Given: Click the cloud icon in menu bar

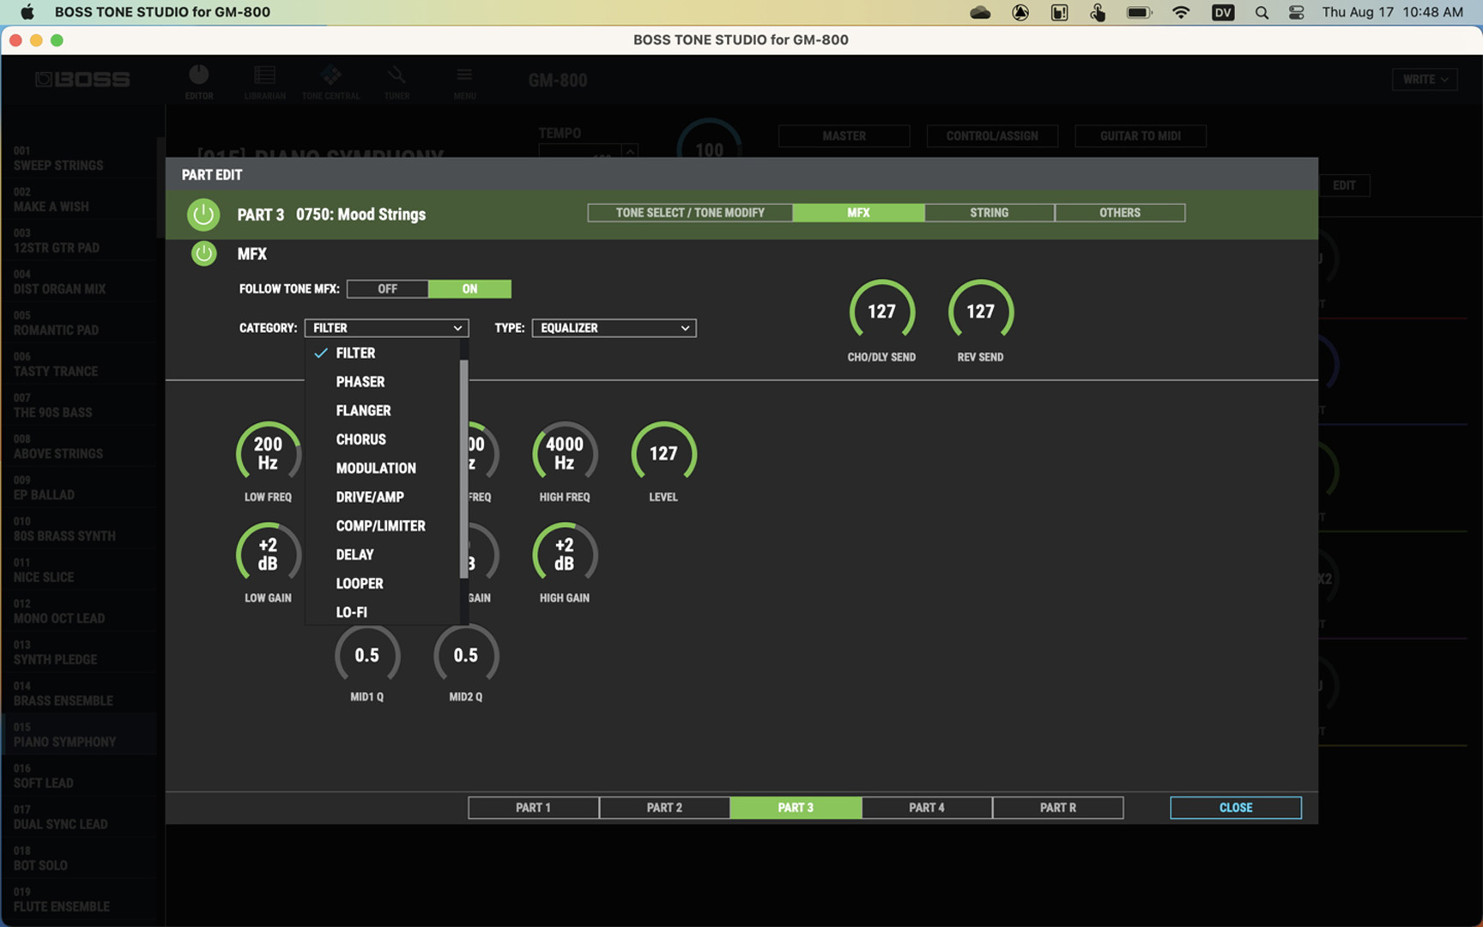Looking at the screenshot, I should (x=979, y=12).
